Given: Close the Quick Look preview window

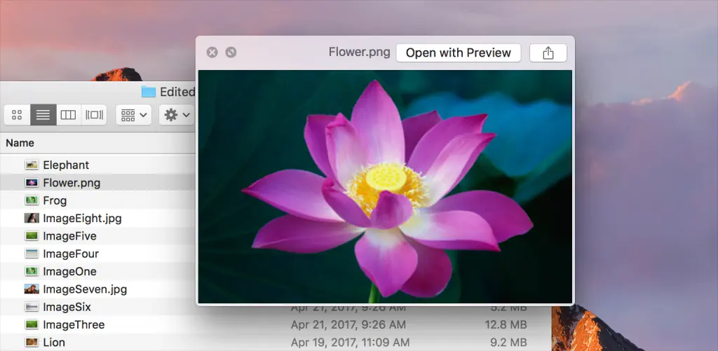Looking at the screenshot, I should (x=212, y=53).
